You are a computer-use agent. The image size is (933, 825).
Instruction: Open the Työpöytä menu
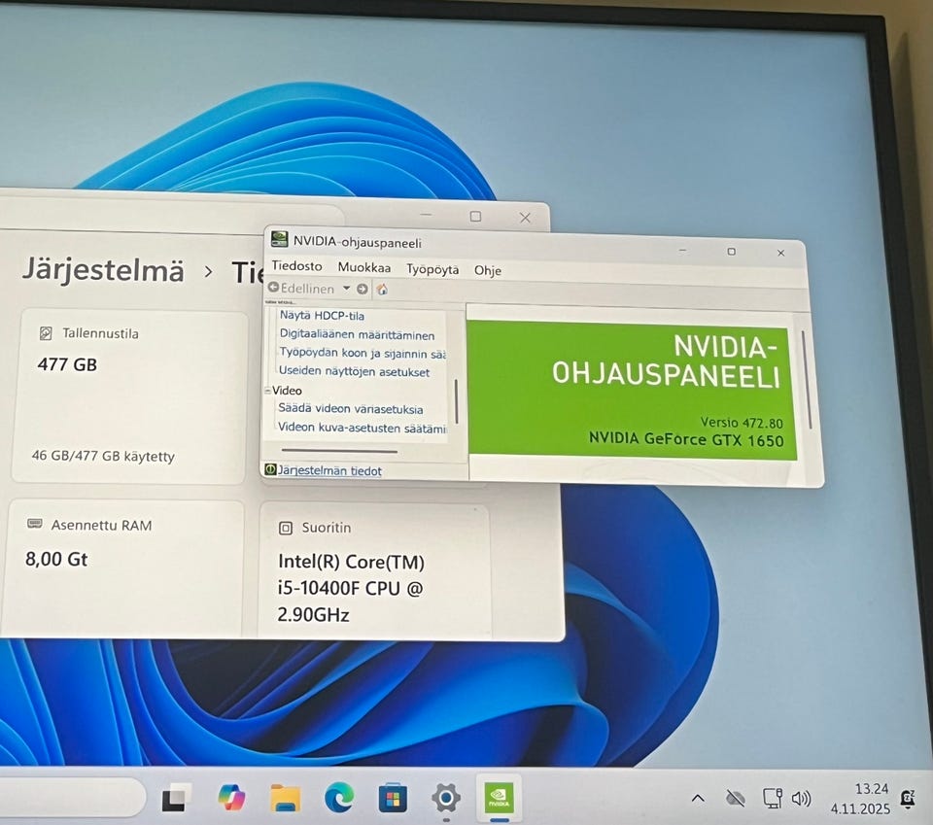[x=432, y=269]
